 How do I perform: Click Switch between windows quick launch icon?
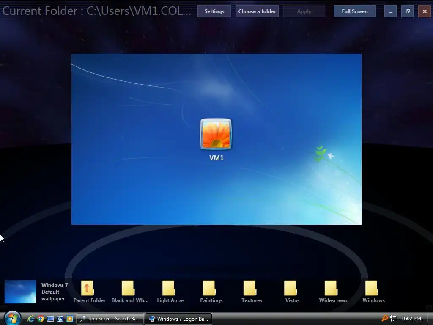point(60,319)
